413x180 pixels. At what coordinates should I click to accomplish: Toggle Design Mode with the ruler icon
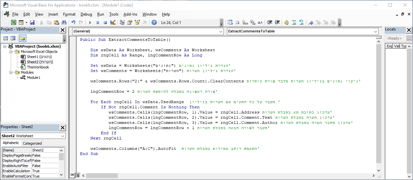[x=113, y=22]
